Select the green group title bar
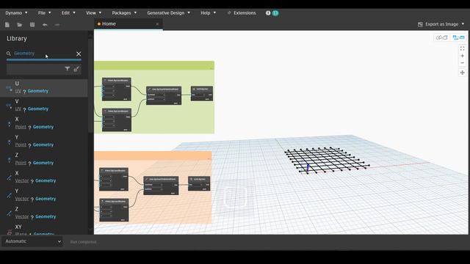470x264 pixels. pos(154,65)
